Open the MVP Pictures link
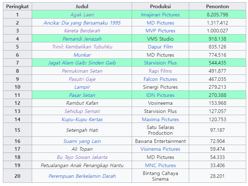This screenshot has height=186, width=248. click(x=160, y=31)
